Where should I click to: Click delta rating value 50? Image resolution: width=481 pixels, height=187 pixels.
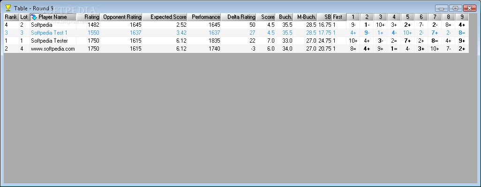coord(253,25)
